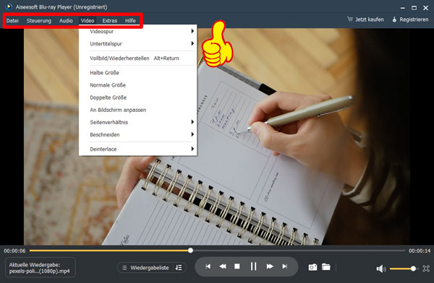This screenshot has height=283, width=434.
Task: Seek to unplayed part of timeline
Action: tap(299, 251)
